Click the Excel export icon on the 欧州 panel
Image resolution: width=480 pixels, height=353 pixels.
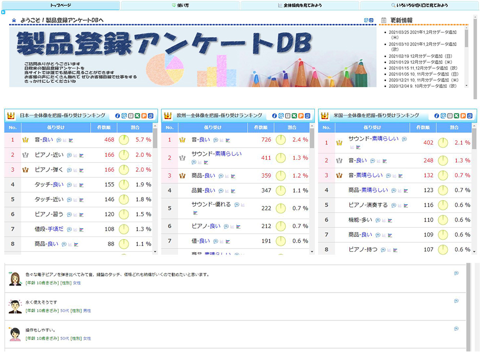coord(294,115)
